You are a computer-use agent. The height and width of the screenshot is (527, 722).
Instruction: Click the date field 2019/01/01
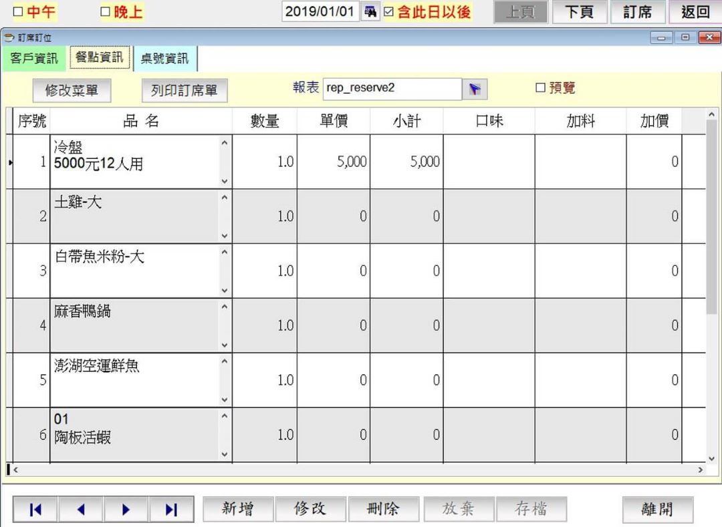point(320,11)
